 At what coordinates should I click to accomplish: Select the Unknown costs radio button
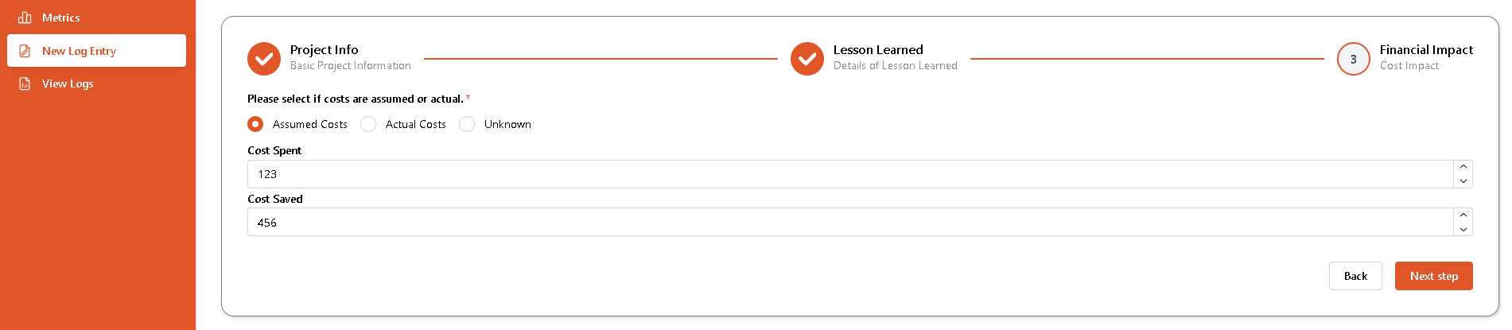[467, 124]
